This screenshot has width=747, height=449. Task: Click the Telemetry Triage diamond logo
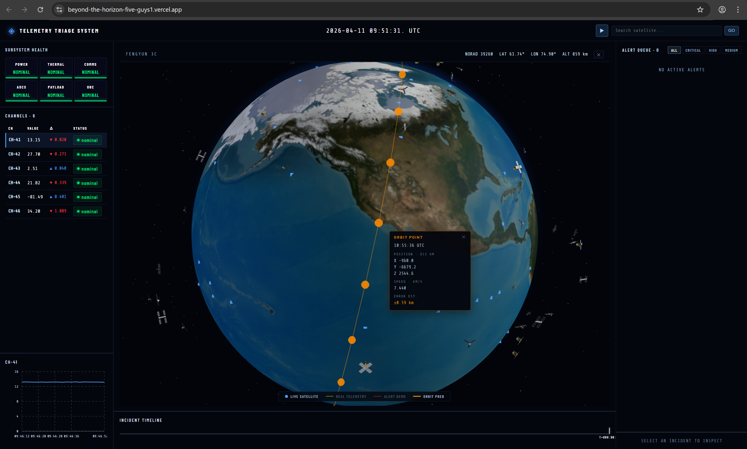(11, 31)
